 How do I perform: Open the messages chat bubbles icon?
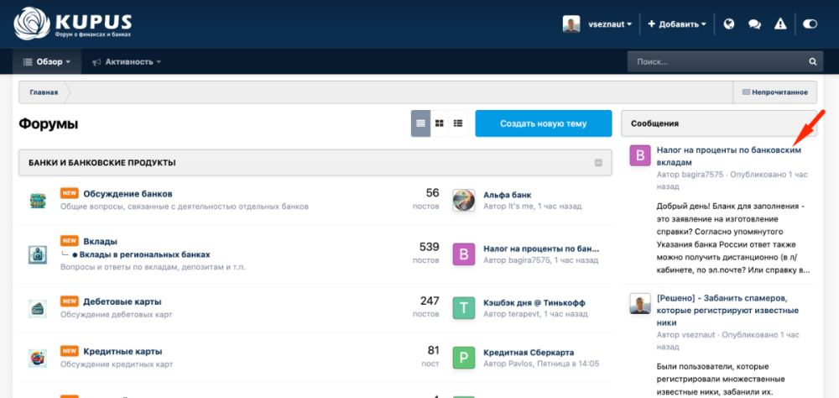[754, 24]
